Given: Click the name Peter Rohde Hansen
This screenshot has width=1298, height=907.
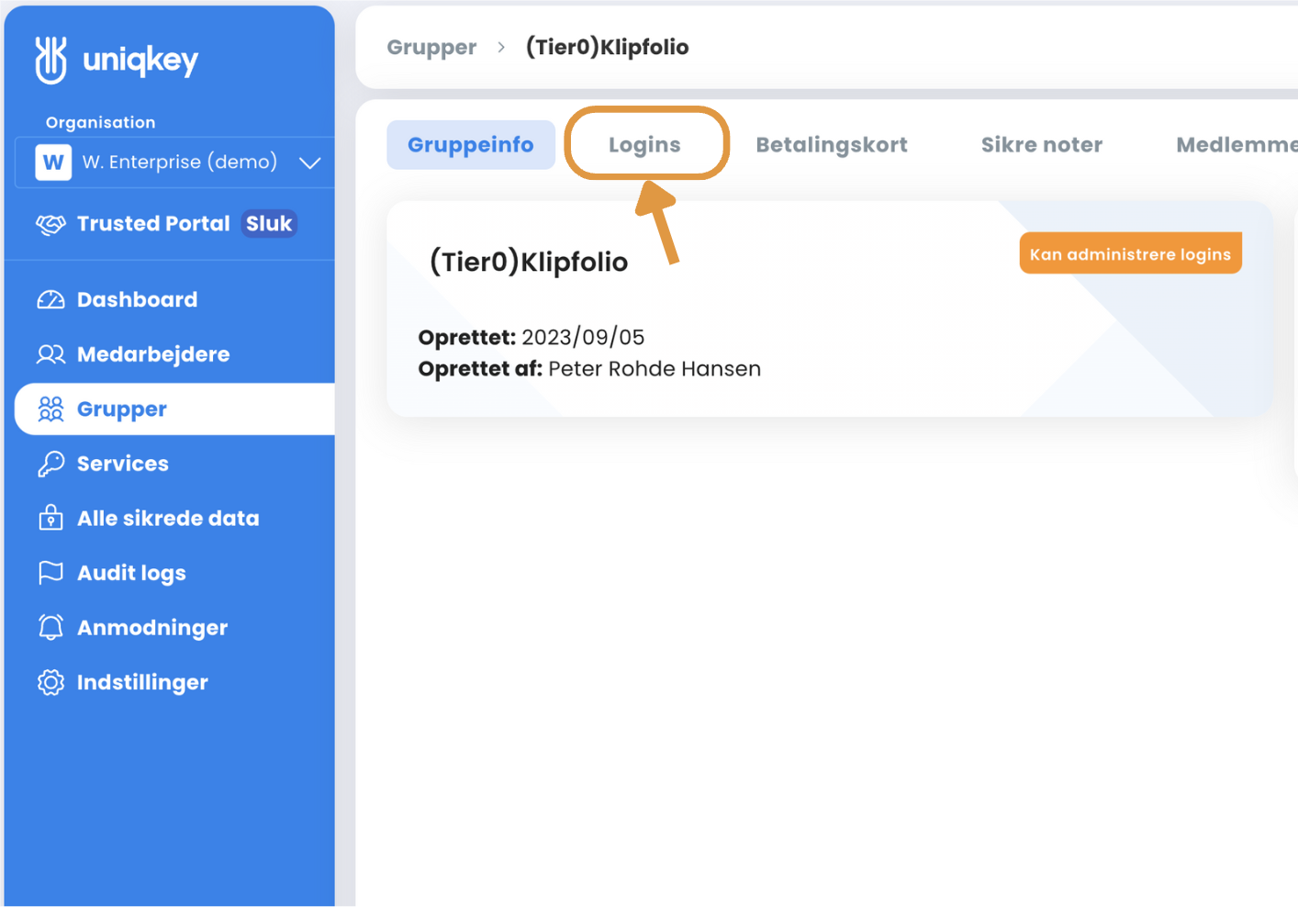Looking at the screenshot, I should click(655, 369).
